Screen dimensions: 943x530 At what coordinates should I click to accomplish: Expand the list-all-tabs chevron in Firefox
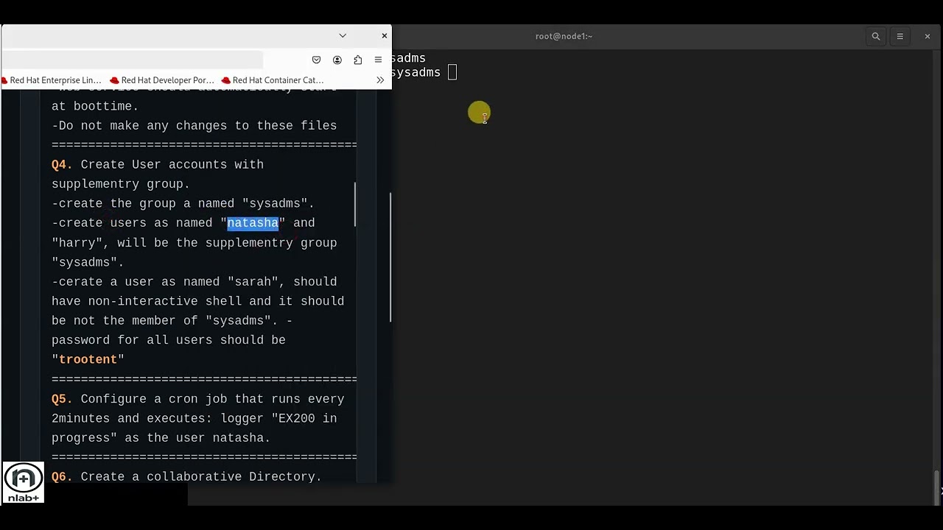(343, 35)
